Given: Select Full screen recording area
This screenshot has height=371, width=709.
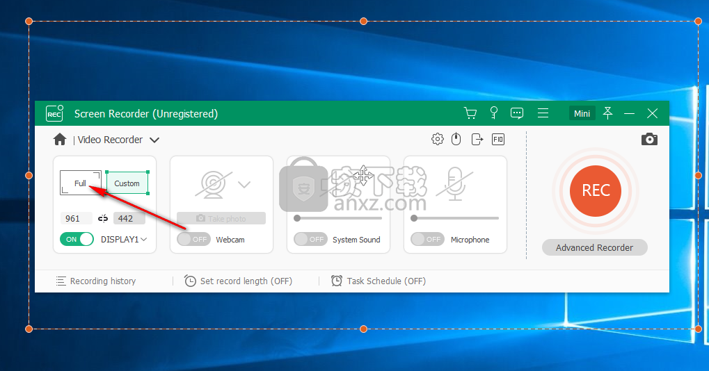Looking at the screenshot, I should [81, 183].
